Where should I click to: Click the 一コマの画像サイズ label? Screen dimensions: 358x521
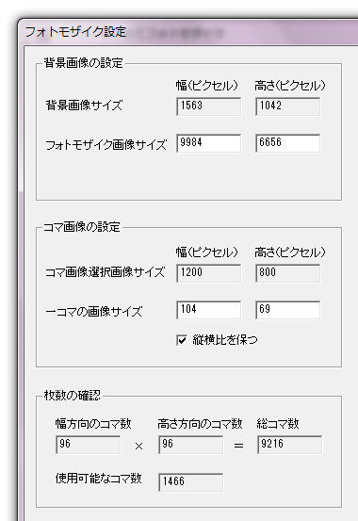(93, 312)
